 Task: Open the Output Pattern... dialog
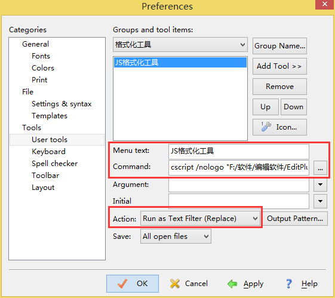pos(295,219)
